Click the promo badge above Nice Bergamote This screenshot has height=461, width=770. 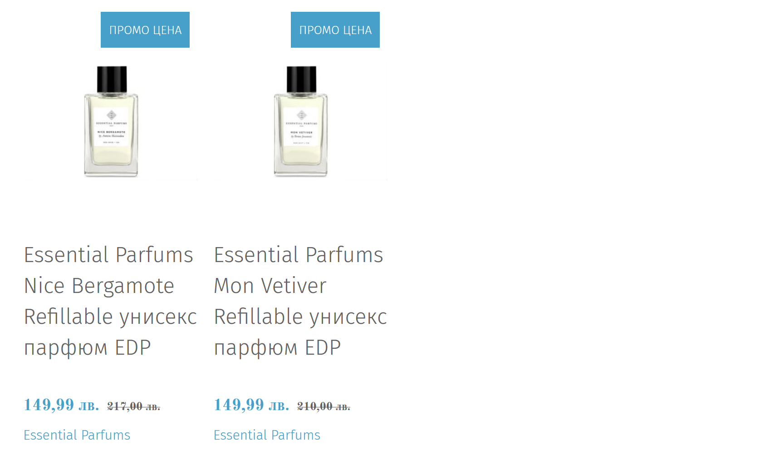[145, 30]
